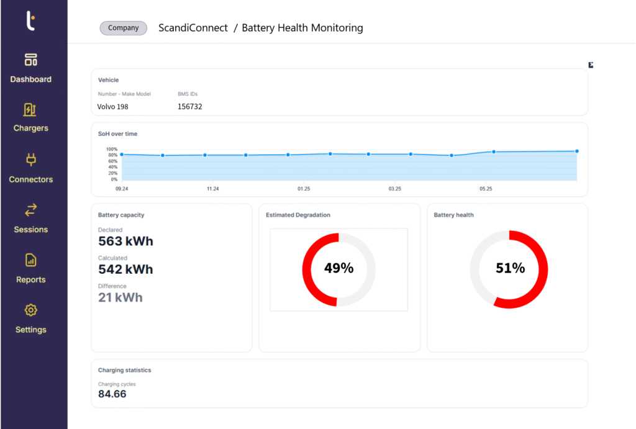The height and width of the screenshot is (429, 636).
Task: Click the Charging cycles value 84.66
Action: tap(112, 394)
